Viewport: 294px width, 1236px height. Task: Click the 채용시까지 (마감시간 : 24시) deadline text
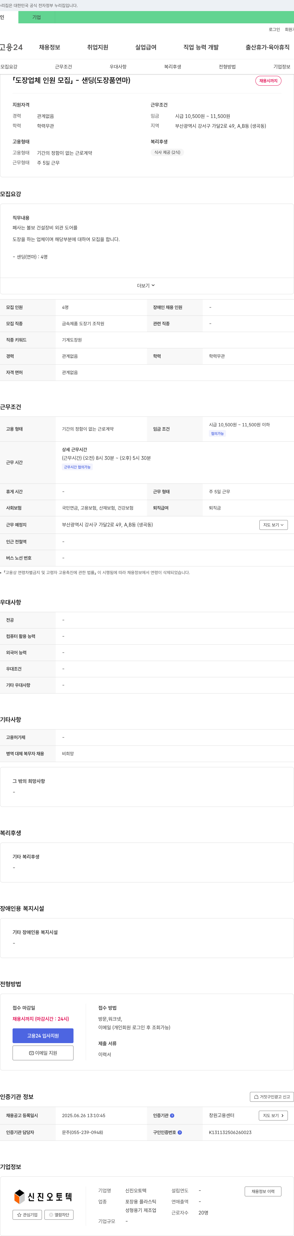41,1019
